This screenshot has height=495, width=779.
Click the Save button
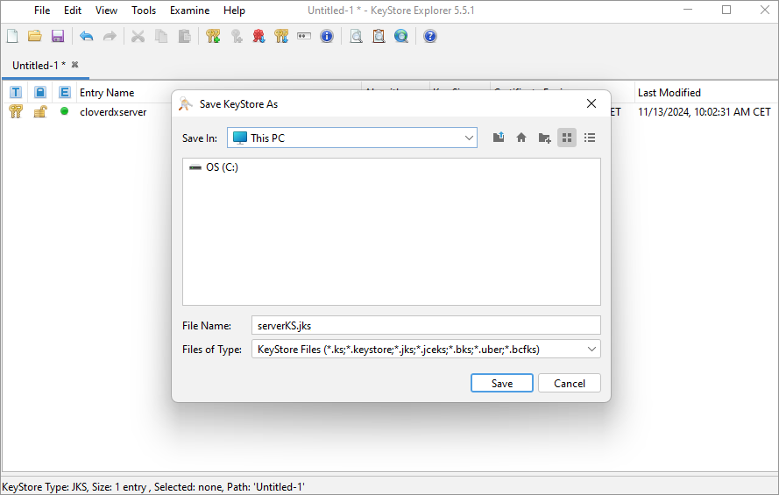pyautogui.click(x=502, y=383)
